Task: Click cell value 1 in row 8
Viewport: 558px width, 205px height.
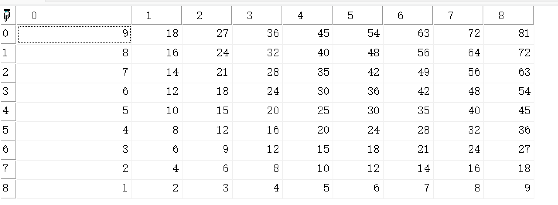Action: [74, 188]
